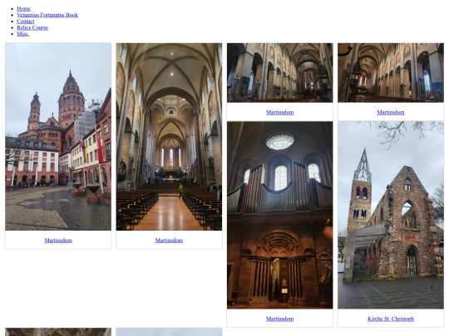The width and height of the screenshot is (449, 336).
Task: Open the Martinsdom nave photo with wooden pews
Action: coord(169,137)
